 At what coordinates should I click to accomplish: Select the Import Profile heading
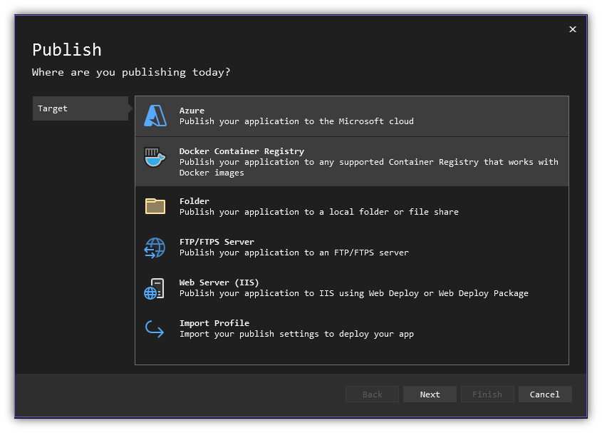(214, 323)
